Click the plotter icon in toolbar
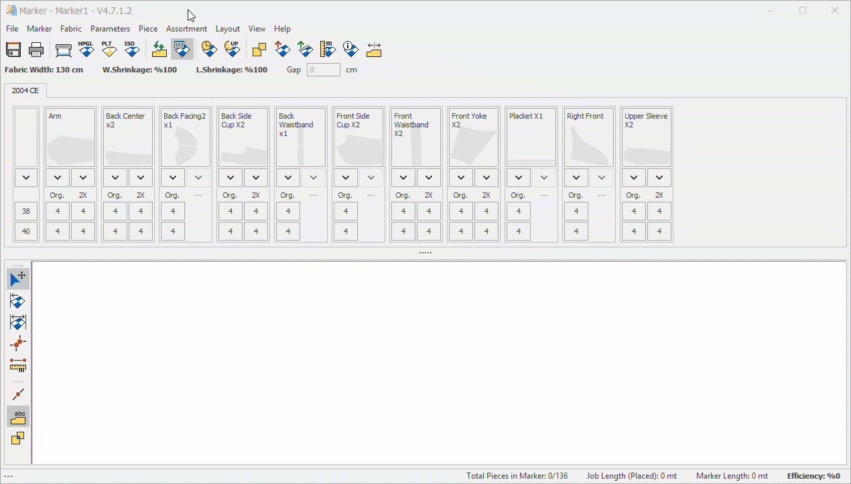The height and width of the screenshot is (484, 851). point(64,50)
